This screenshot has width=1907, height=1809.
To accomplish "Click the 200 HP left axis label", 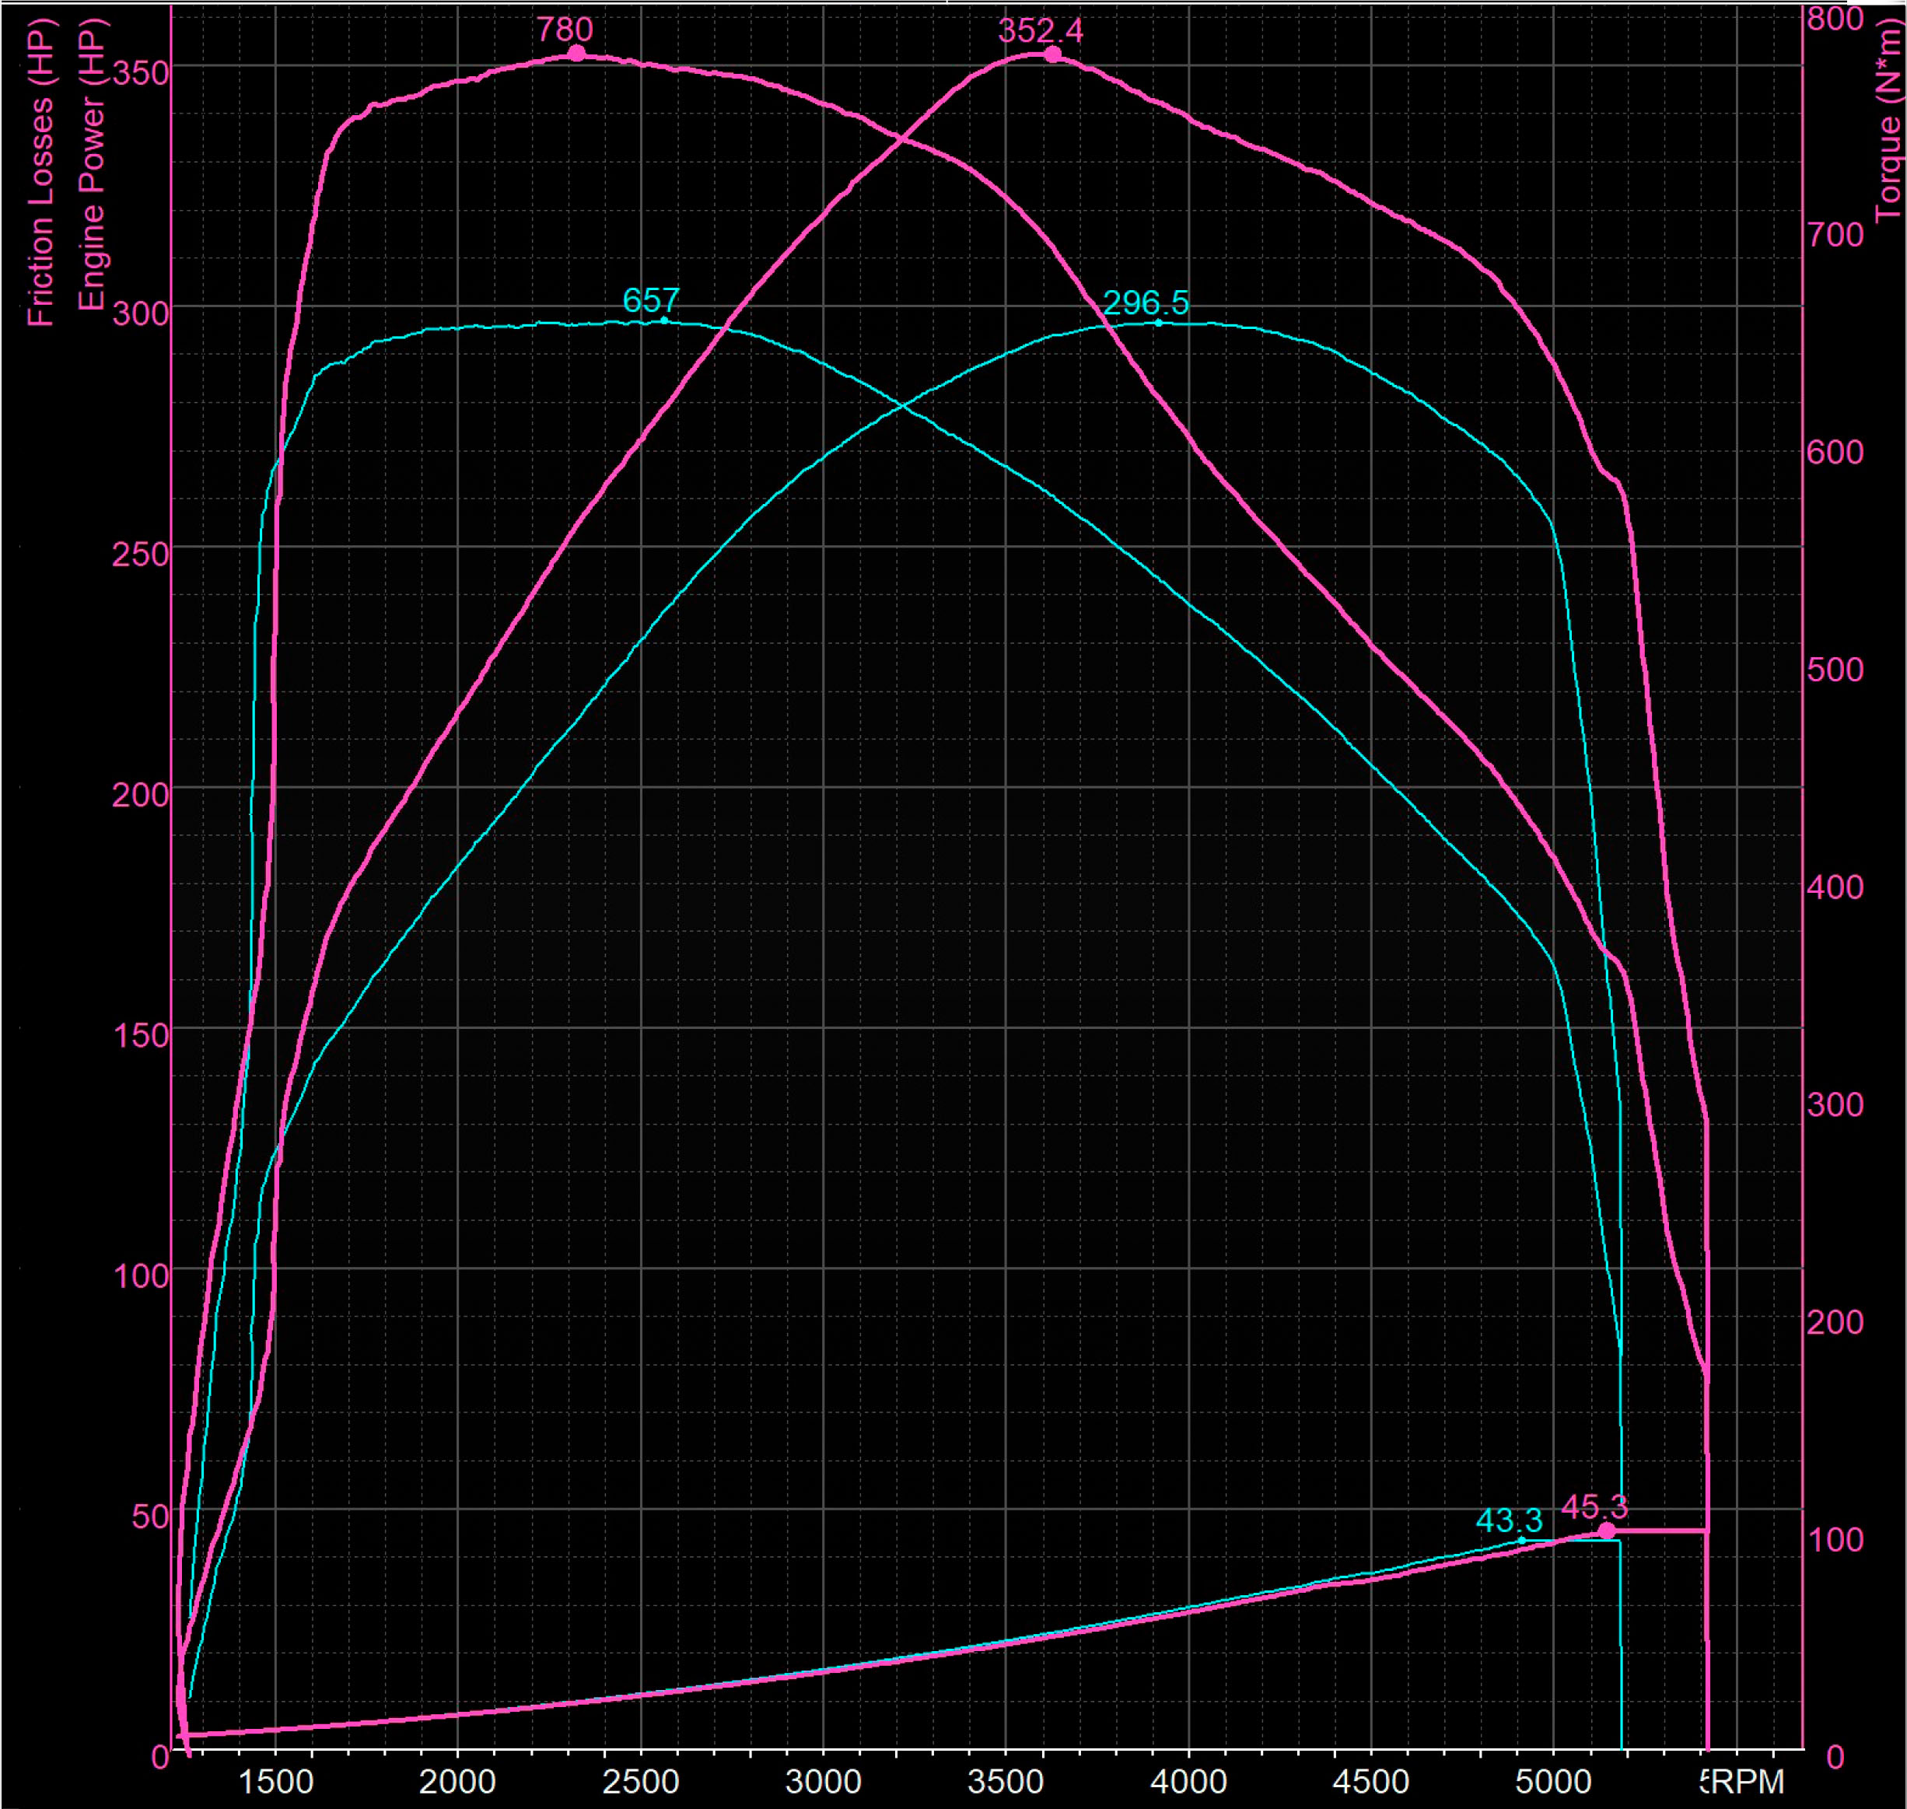I will (141, 796).
